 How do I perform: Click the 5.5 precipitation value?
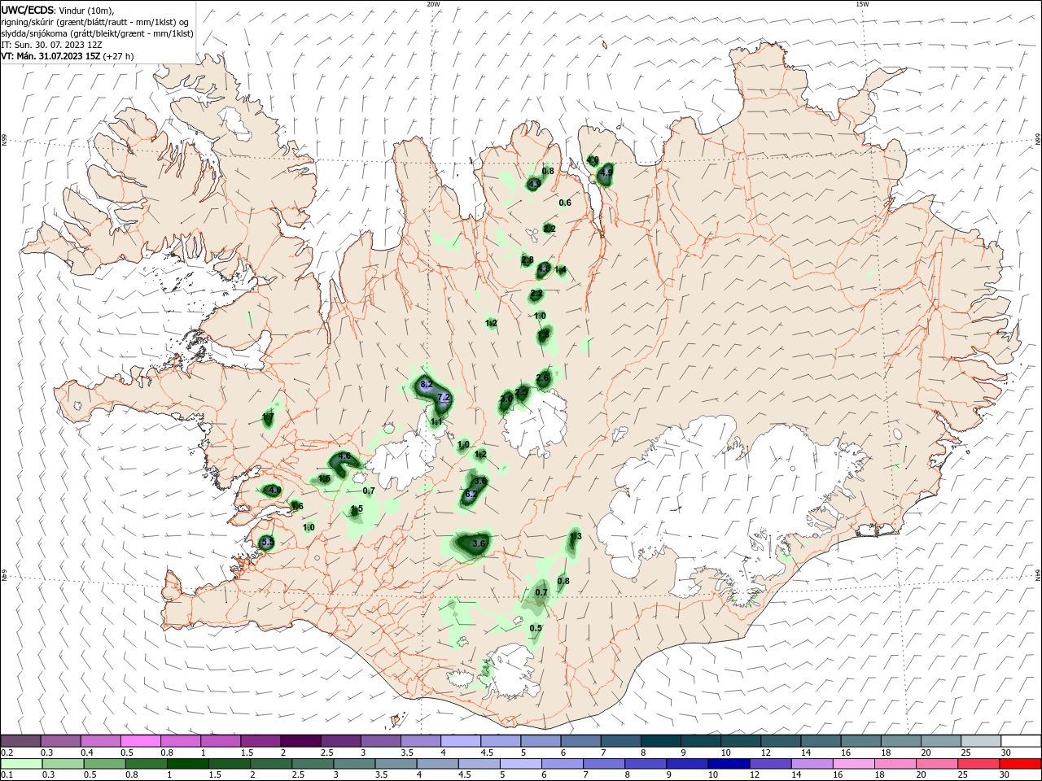pyautogui.click(x=268, y=542)
